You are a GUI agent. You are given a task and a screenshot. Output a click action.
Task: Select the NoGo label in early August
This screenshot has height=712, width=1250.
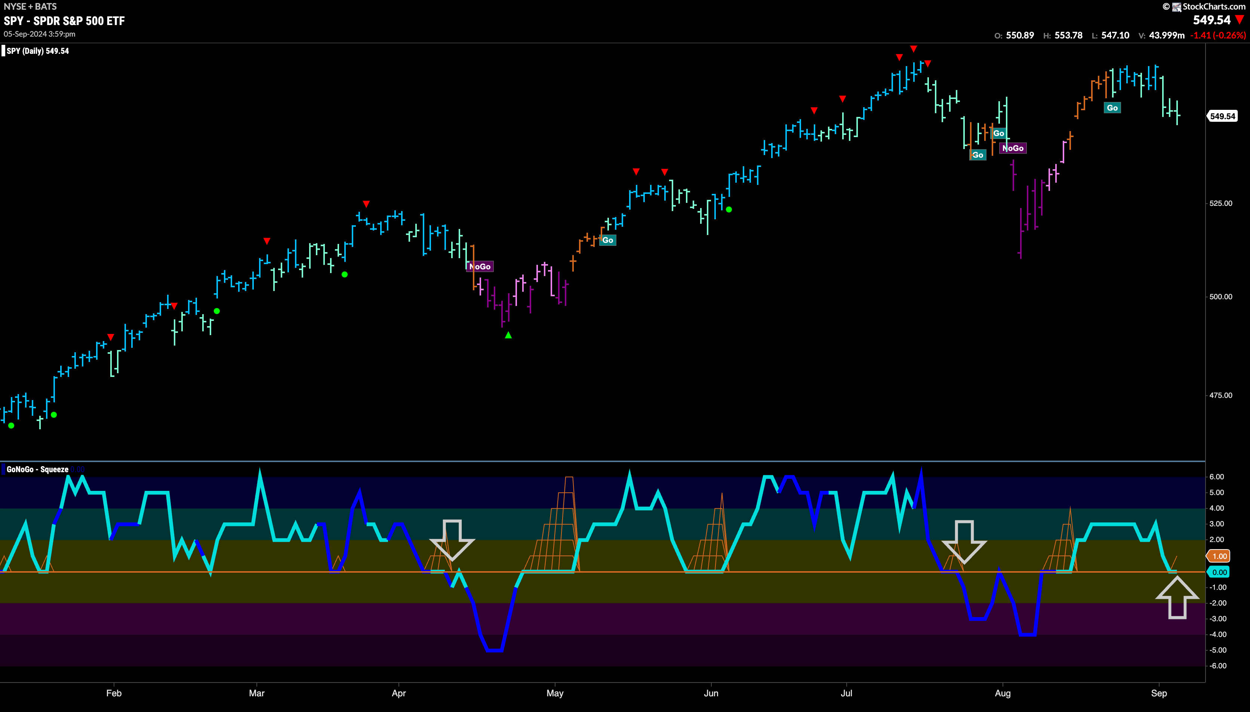[x=1013, y=148]
